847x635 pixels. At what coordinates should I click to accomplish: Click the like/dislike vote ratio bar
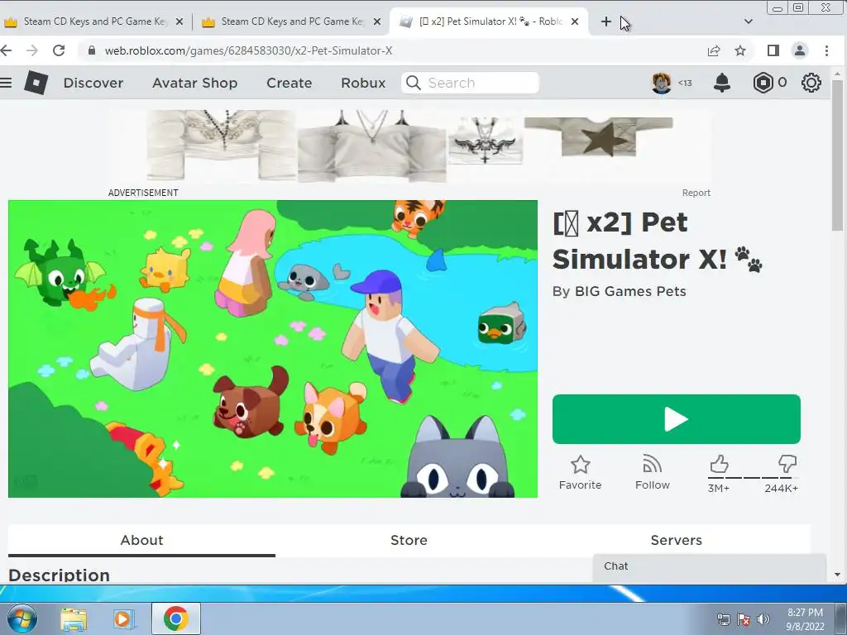coord(753,477)
